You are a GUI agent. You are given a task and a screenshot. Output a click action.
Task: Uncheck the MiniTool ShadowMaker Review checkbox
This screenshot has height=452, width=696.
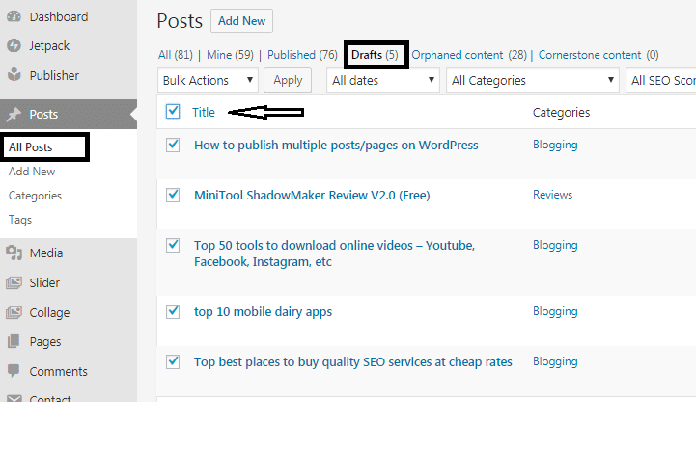[173, 195]
